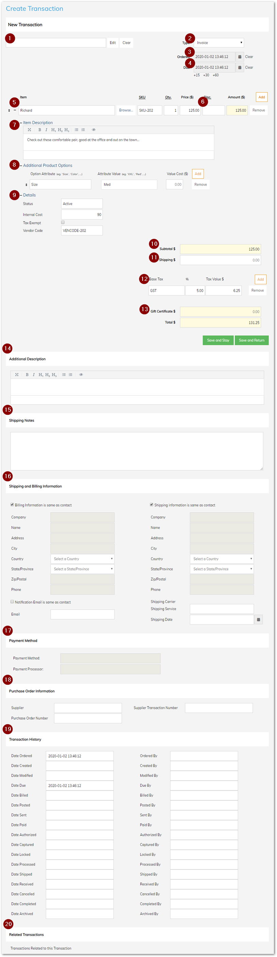This screenshot has height=957, width=277.
Task: Click Add button for new item row
Action: [x=262, y=97]
